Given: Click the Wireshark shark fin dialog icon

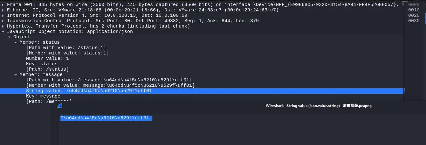Looking at the screenshot, I should (59, 106).
